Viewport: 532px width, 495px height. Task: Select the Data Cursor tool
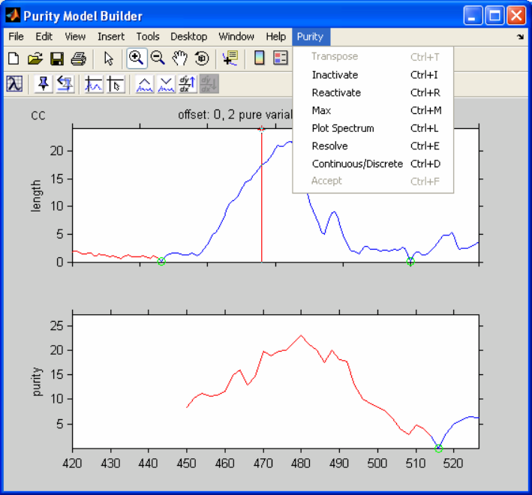(x=230, y=58)
